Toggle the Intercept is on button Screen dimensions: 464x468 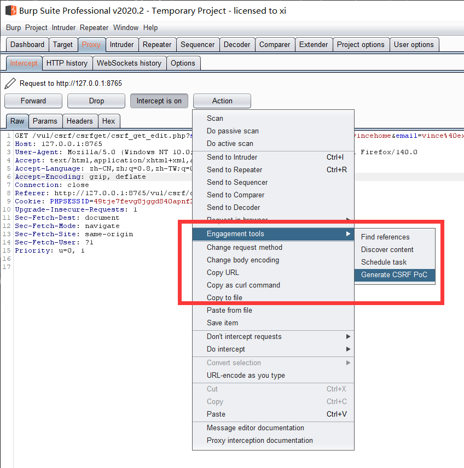click(x=159, y=101)
